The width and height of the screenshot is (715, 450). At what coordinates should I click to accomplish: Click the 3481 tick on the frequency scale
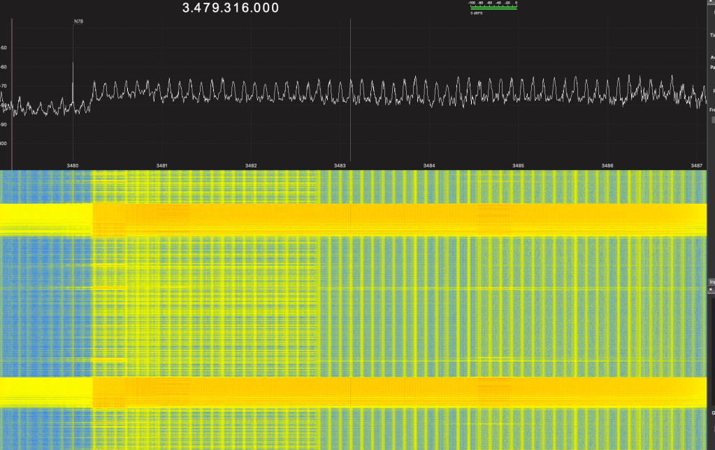coord(161,165)
